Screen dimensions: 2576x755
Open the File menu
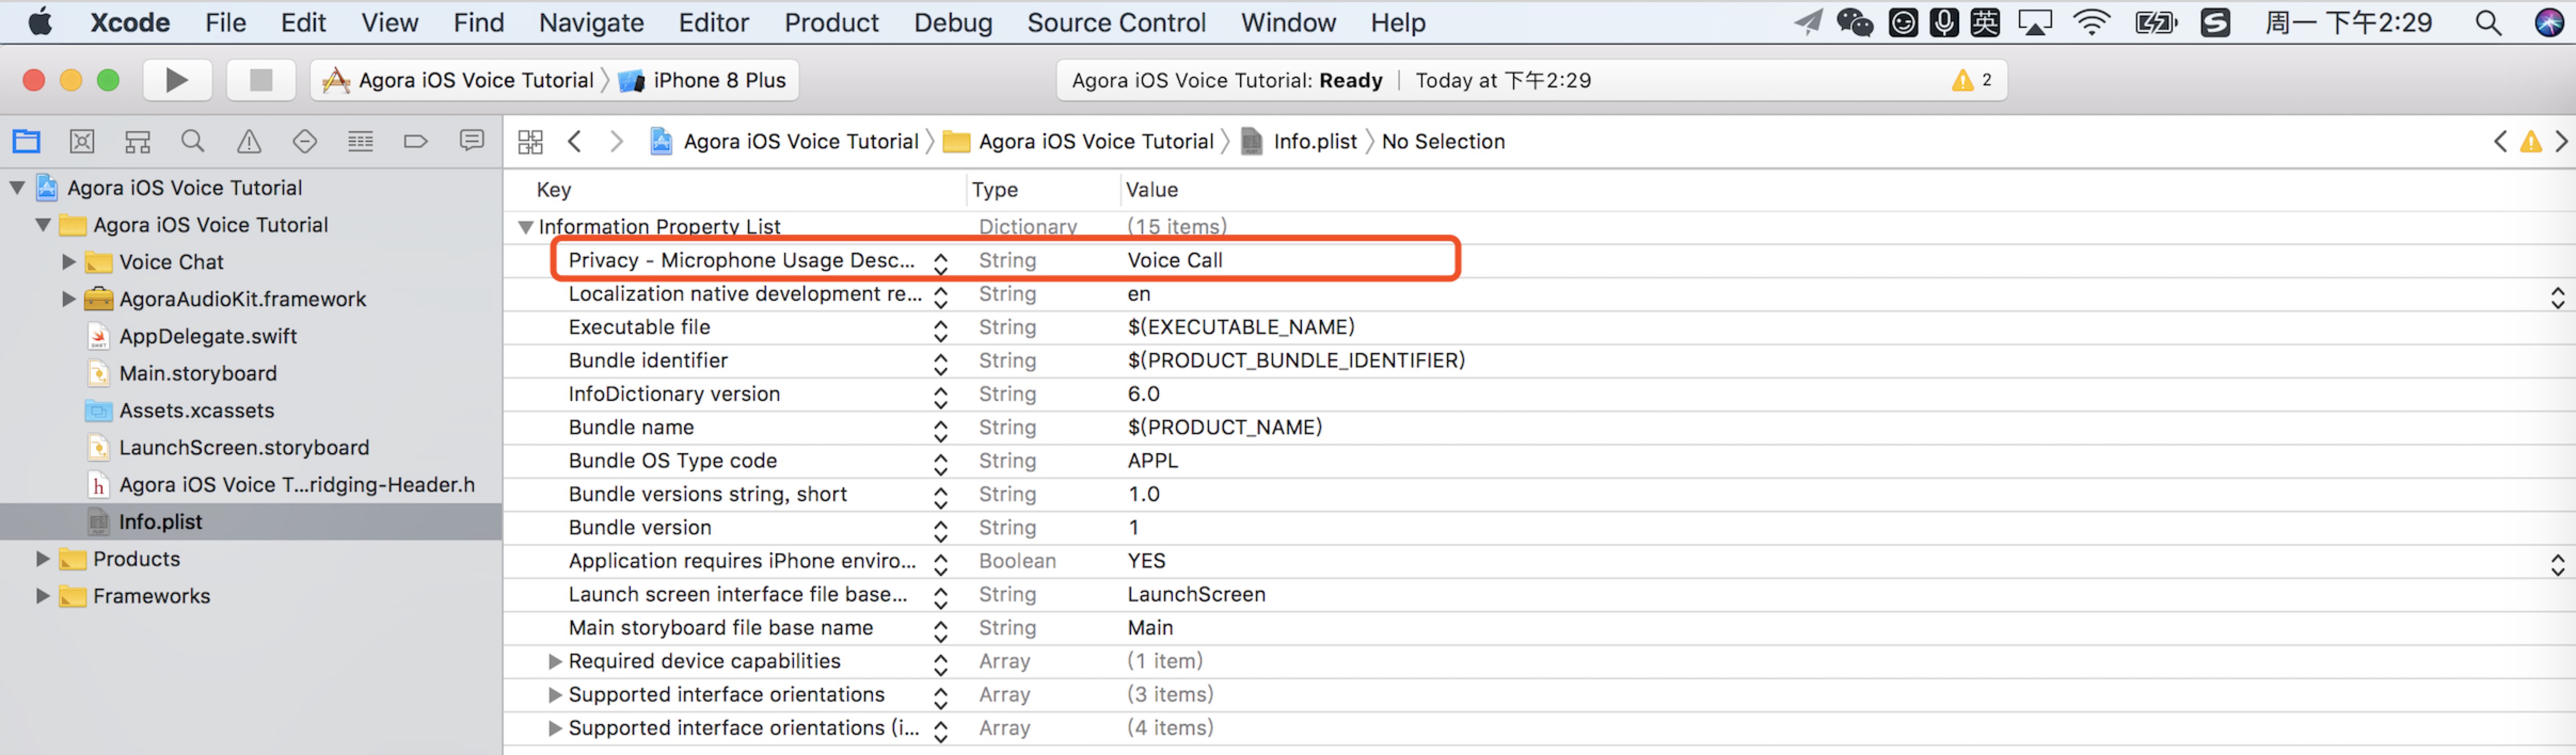[x=226, y=22]
